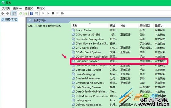Screen dimensions: 171x108
Task: Open the 查看(V) menu
Action: click(29, 8)
